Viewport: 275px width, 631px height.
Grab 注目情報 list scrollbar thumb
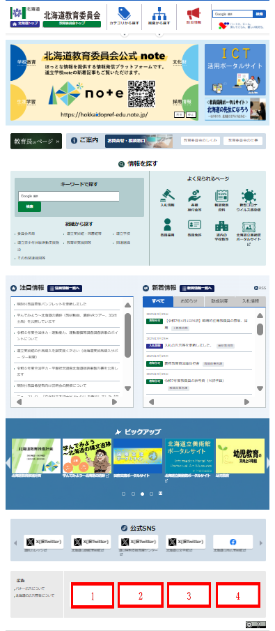coord(128,335)
